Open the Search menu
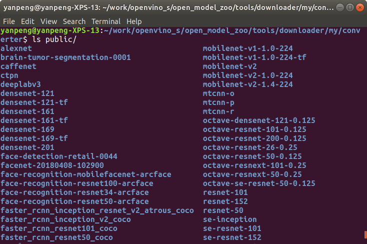This screenshot has height=244, width=367. click(74, 21)
